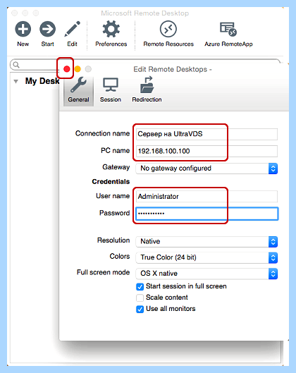Open the Full screen mode dropdown

point(206,274)
